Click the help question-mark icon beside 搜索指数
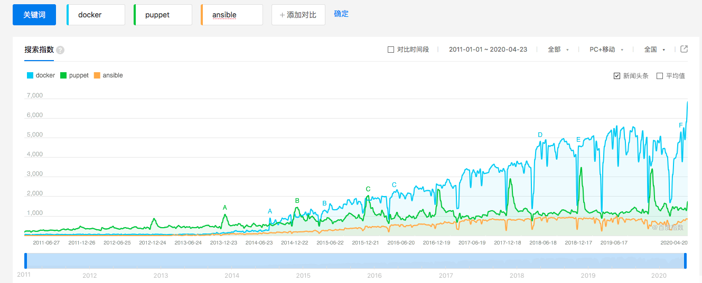The image size is (702, 283). pos(60,50)
